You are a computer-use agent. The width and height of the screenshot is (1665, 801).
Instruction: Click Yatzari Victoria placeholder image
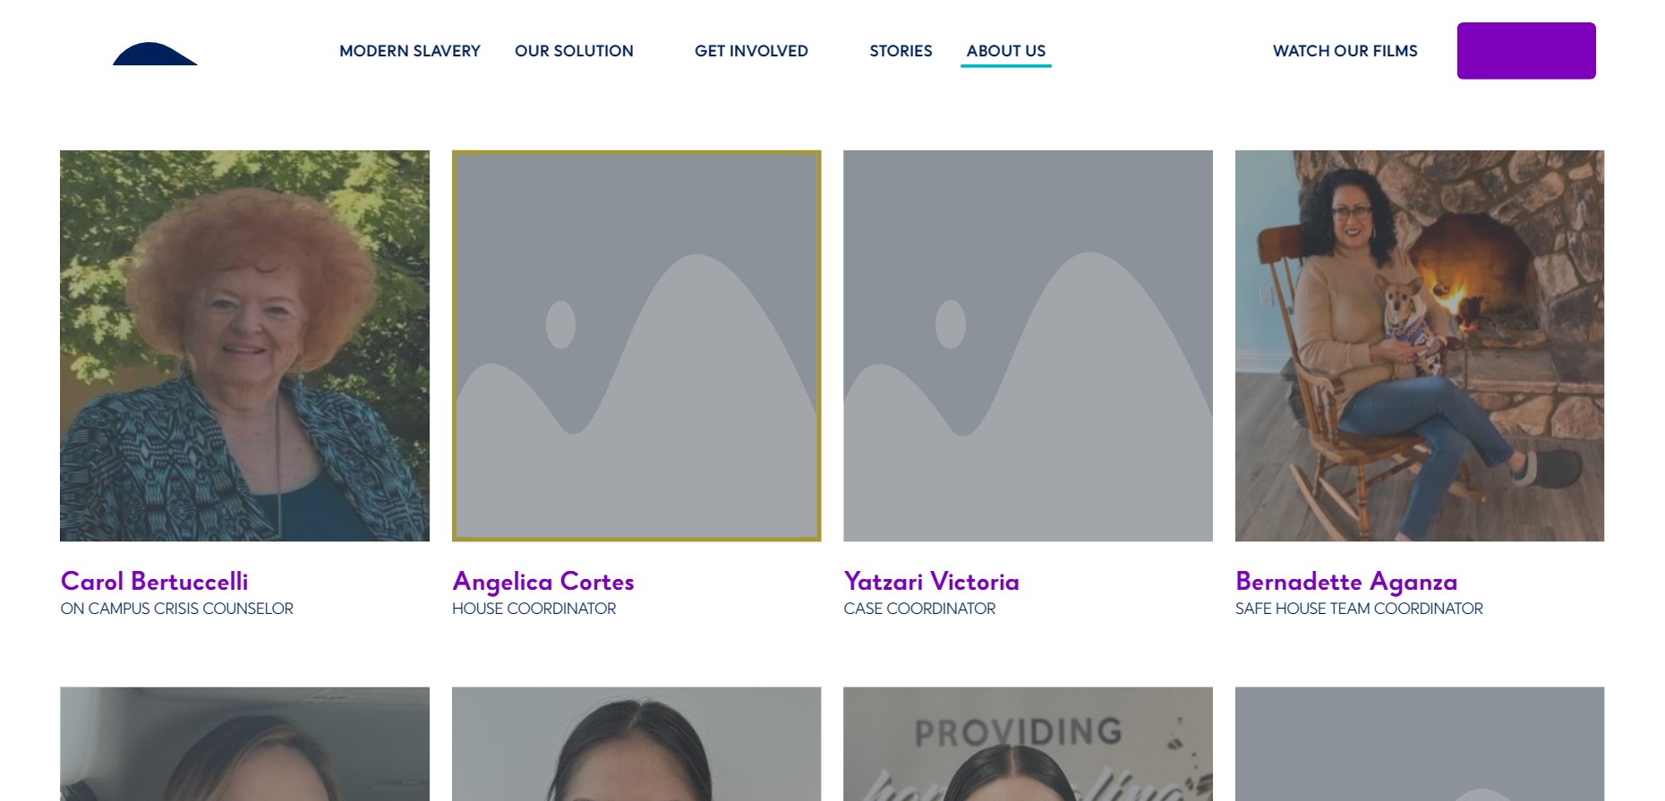[1028, 345]
